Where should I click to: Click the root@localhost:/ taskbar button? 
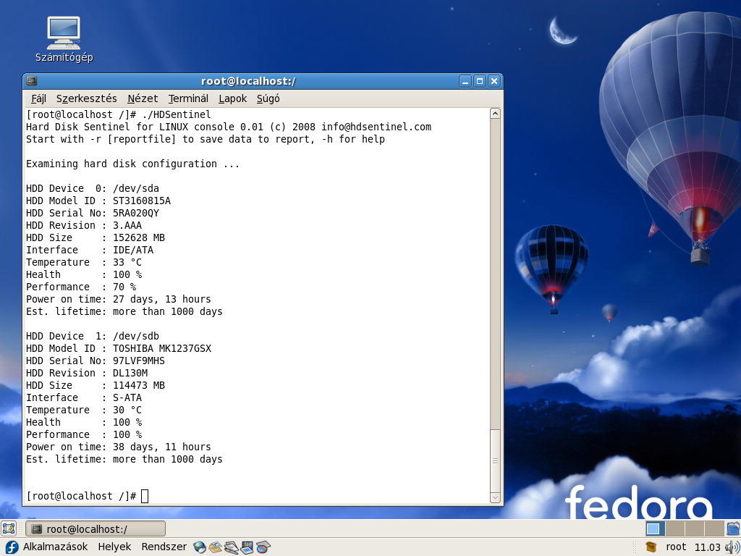tap(95, 528)
